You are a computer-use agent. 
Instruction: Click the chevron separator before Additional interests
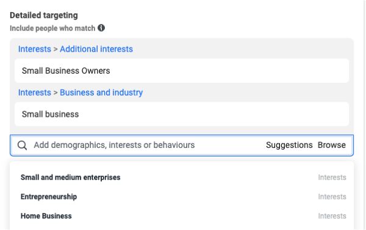[56, 49]
